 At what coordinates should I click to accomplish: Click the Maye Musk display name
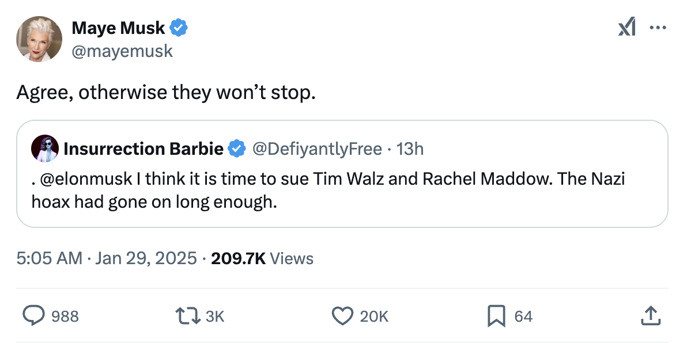118,27
